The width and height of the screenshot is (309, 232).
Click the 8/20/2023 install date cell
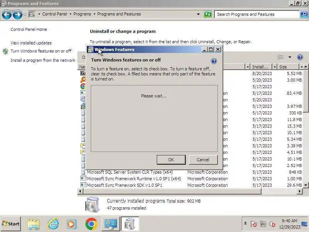pos(262,73)
